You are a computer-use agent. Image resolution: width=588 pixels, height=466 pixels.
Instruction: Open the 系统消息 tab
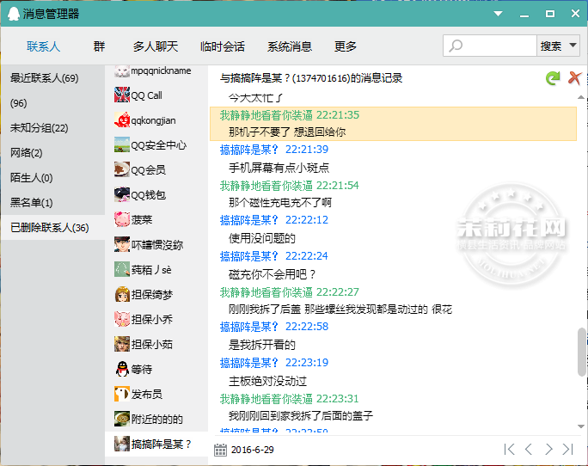tap(290, 46)
